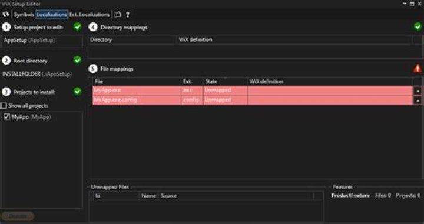The height and width of the screenshot is (224, 424).
Task: Open action button for MyApp.exe.config row
Action: 418,101
